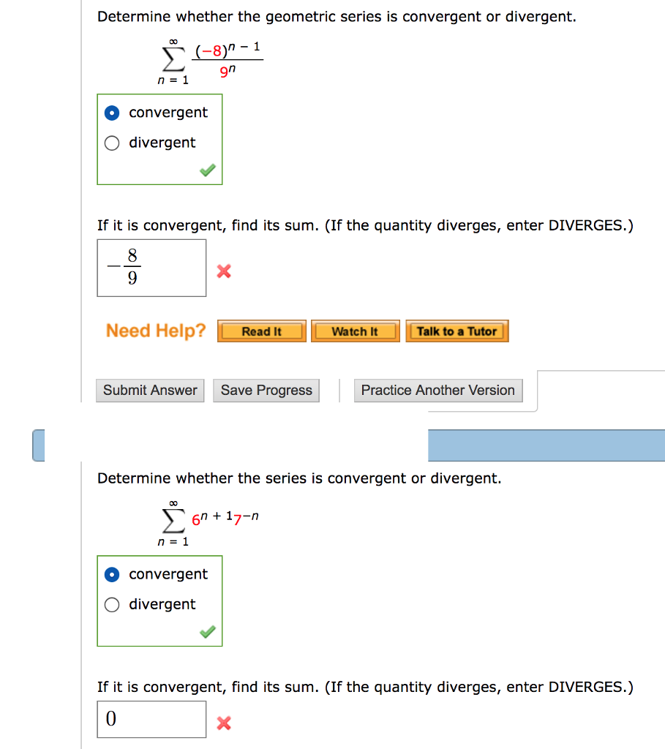Click the summation formula in the first problem
Screen dimensions: 665x749
point(212,62)
